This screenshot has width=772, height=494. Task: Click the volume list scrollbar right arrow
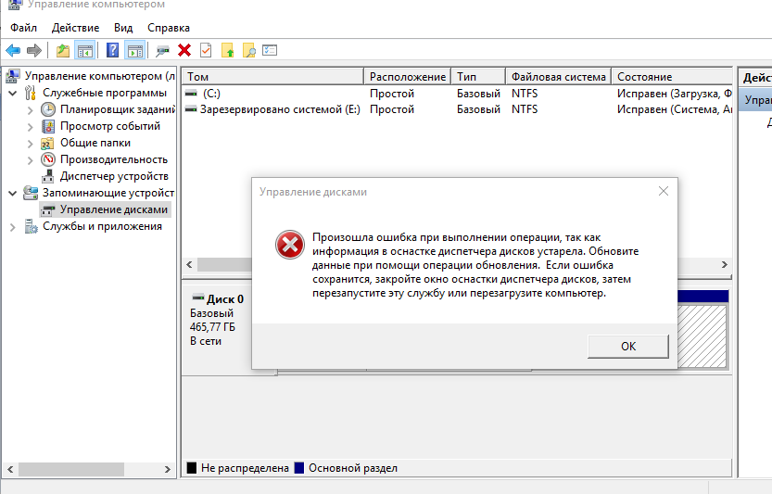[725, 264]
